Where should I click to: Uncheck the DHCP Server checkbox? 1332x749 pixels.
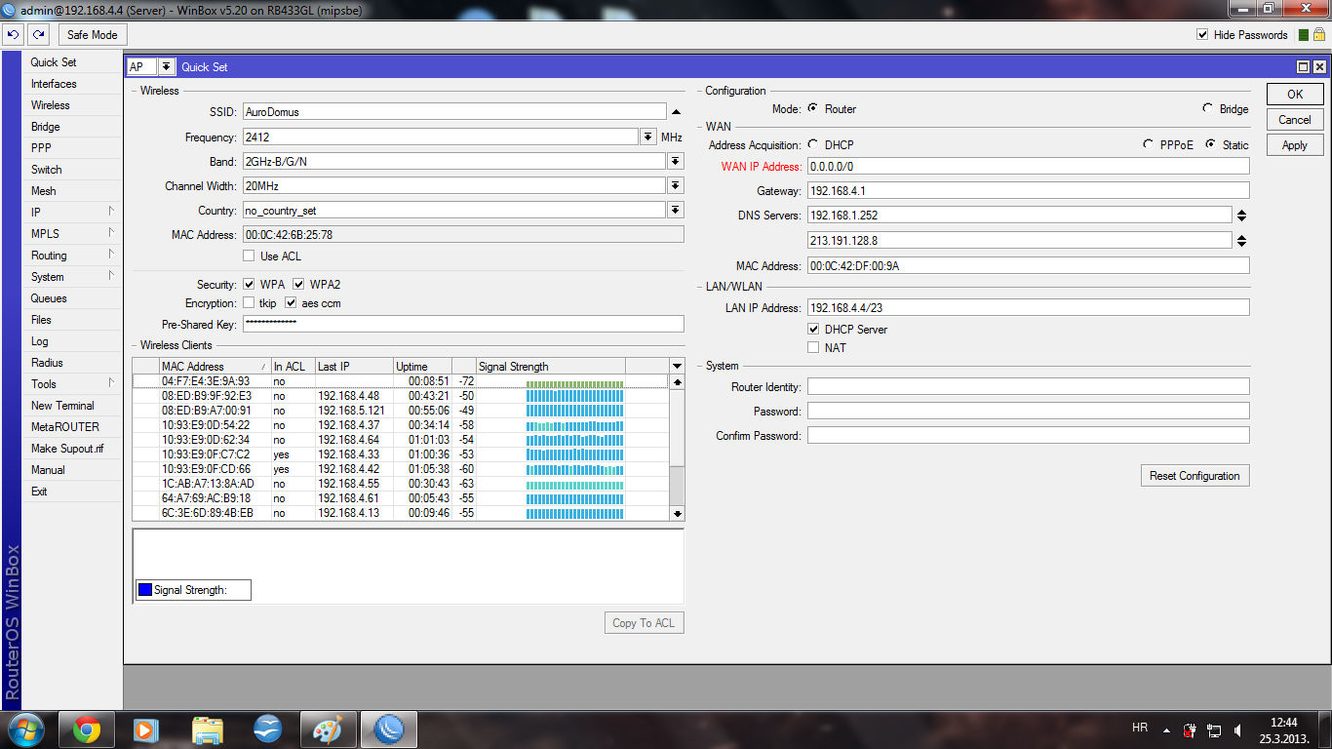click(814, 330)
